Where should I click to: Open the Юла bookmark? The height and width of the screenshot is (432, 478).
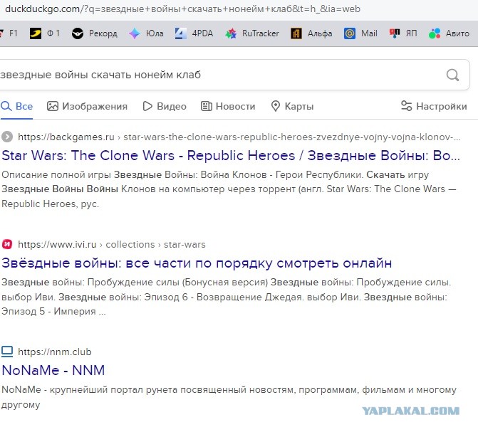click(x=146, y=33)
